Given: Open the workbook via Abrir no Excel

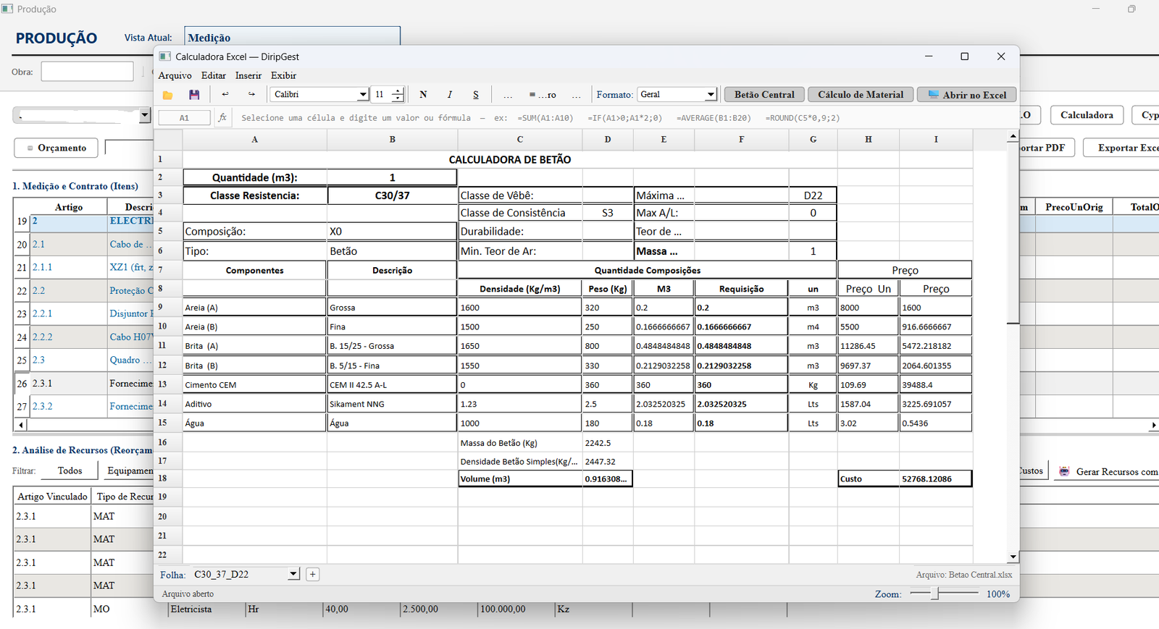Looking at the screenshot, I should [967, 95].
